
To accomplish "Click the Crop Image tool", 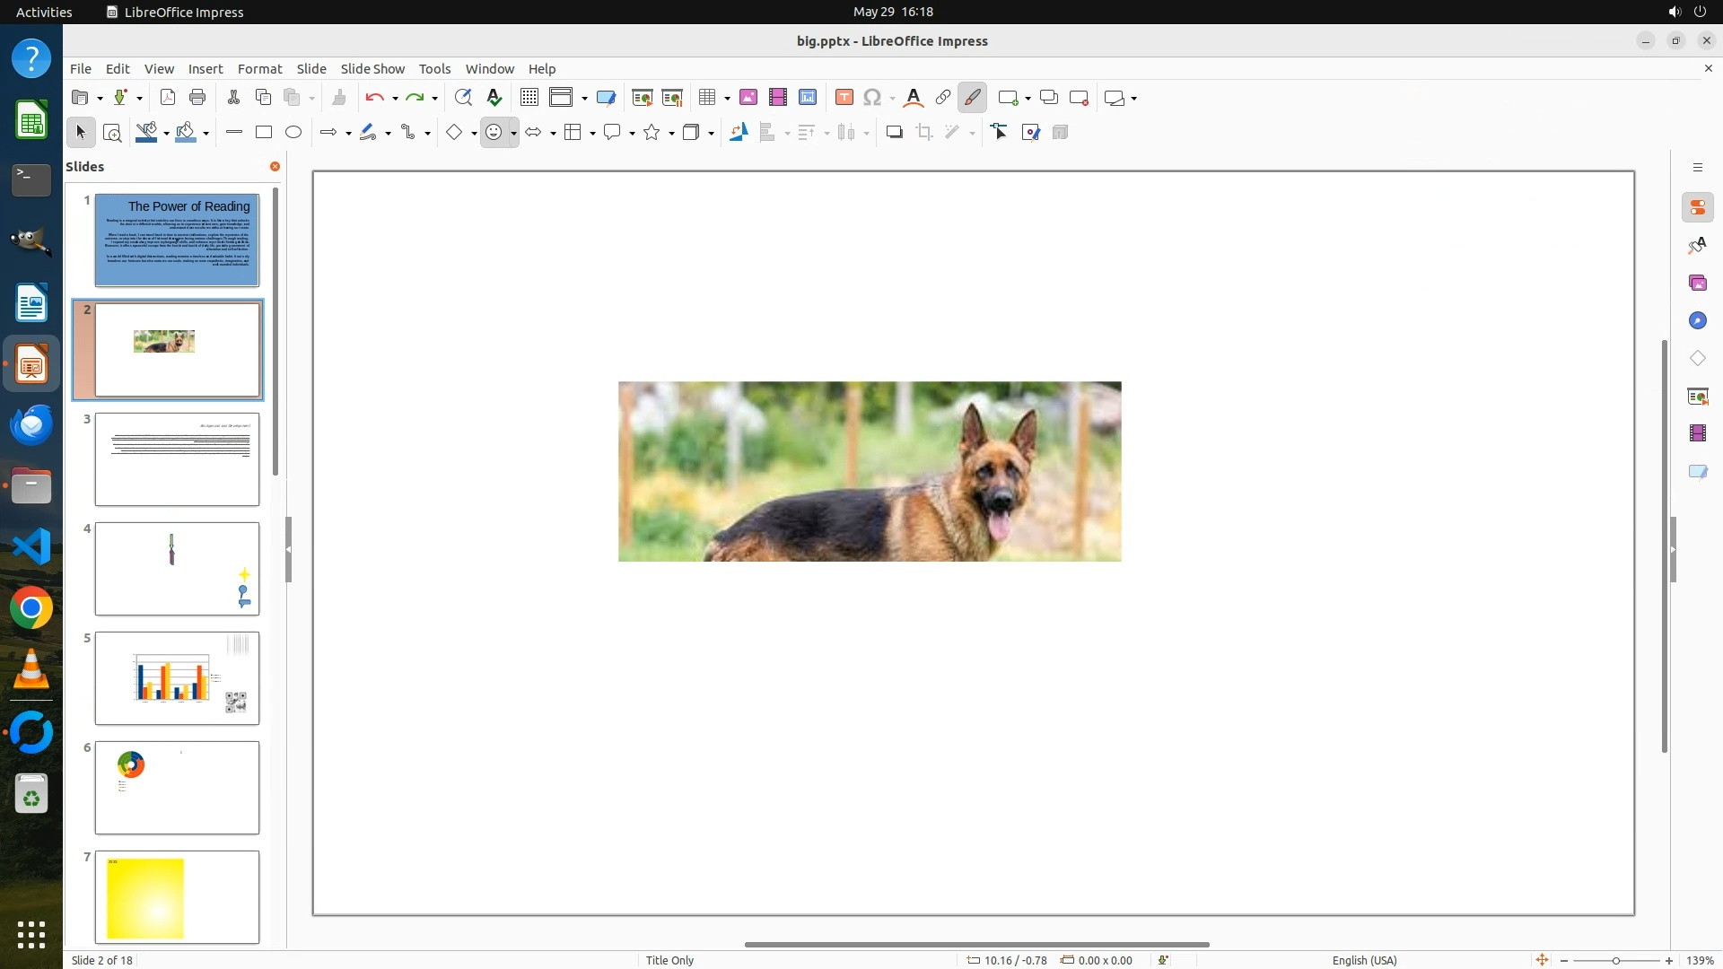I will coord(923,133).
